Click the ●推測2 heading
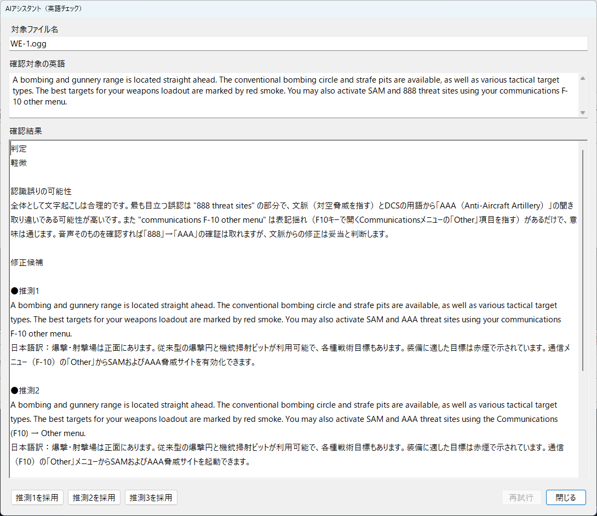This screenshot has width=597, height=516. pyautogui.click(x=25, y=391)
